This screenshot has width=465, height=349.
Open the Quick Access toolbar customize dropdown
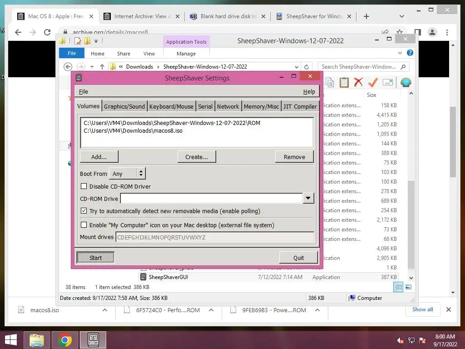click(96, 41)
